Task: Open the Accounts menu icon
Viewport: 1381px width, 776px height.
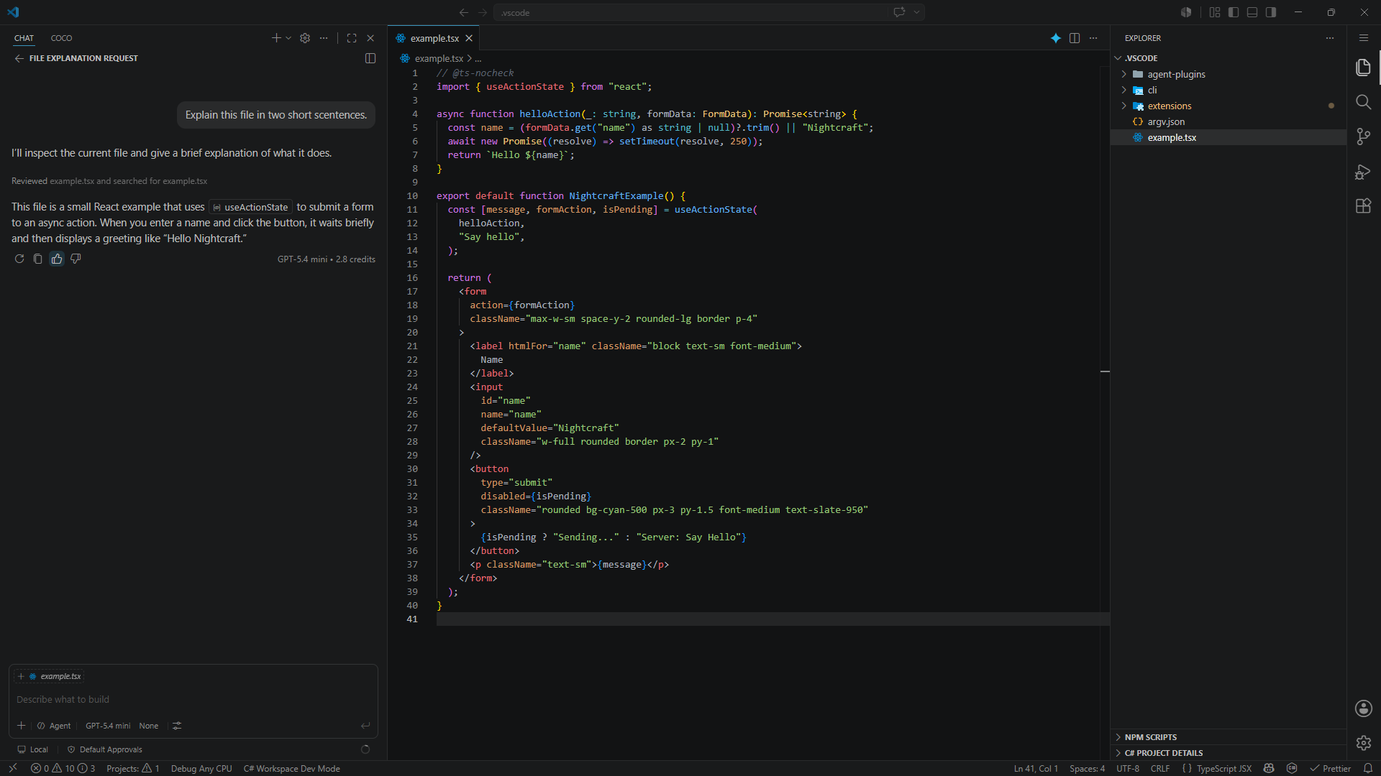Action: 1363,708
